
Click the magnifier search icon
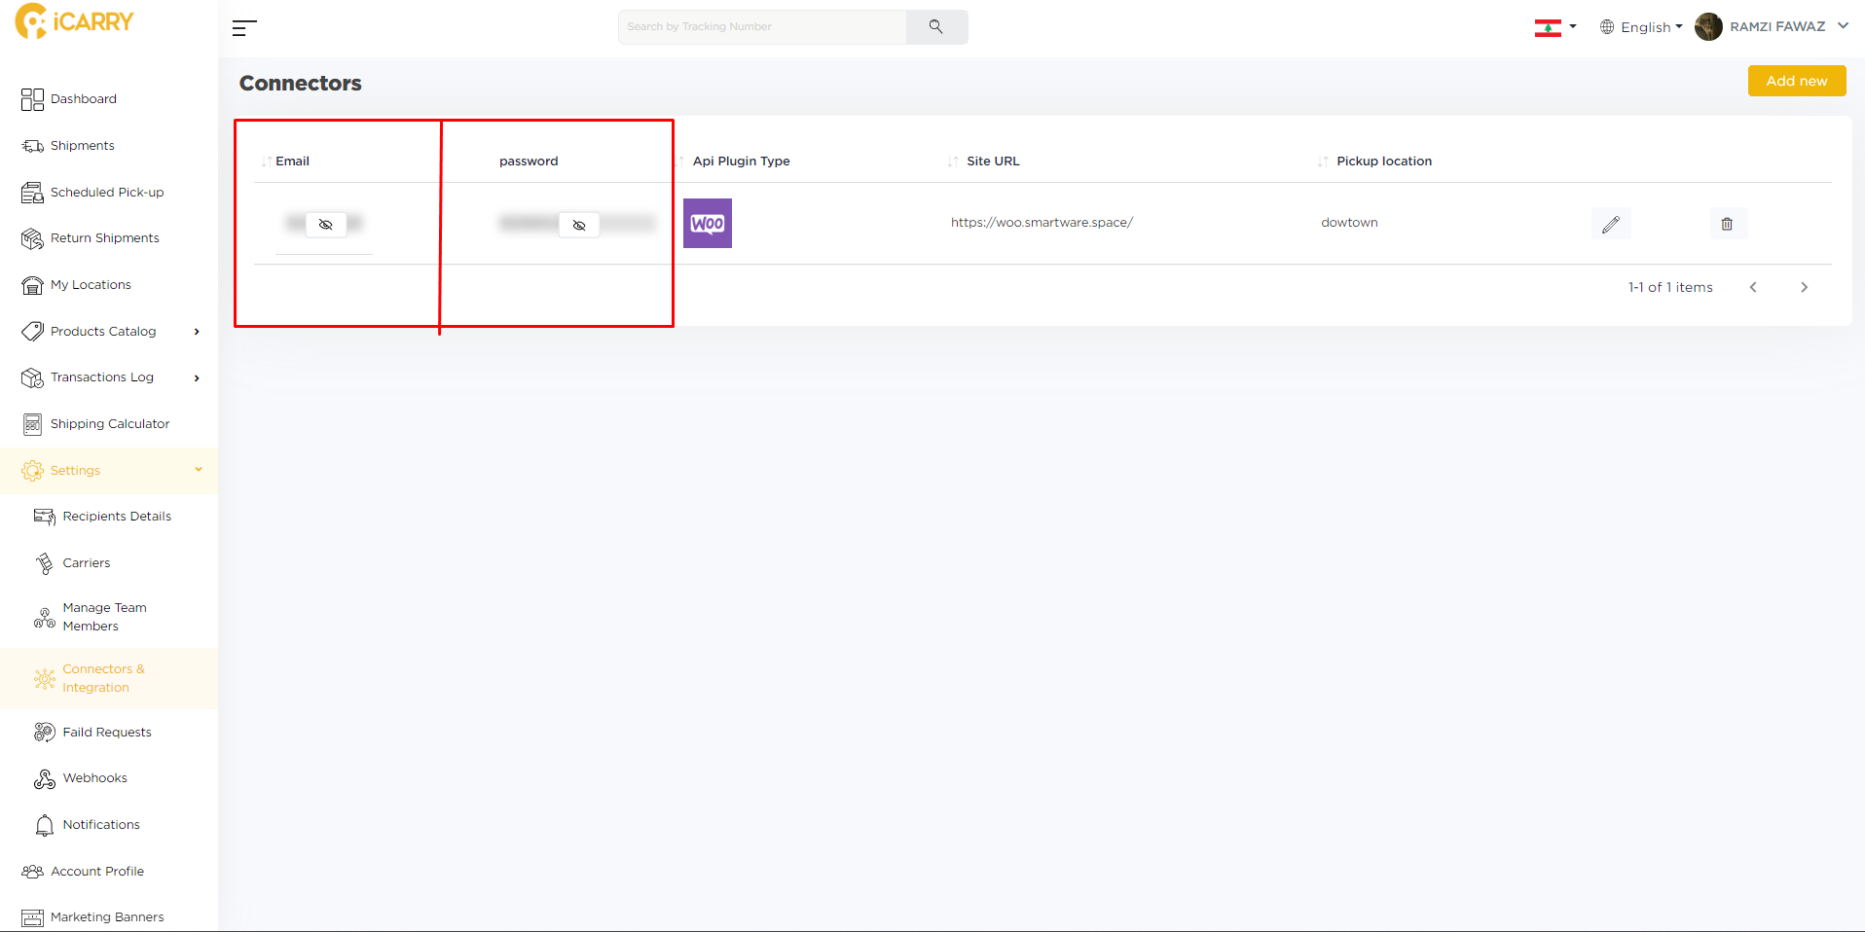936,27
